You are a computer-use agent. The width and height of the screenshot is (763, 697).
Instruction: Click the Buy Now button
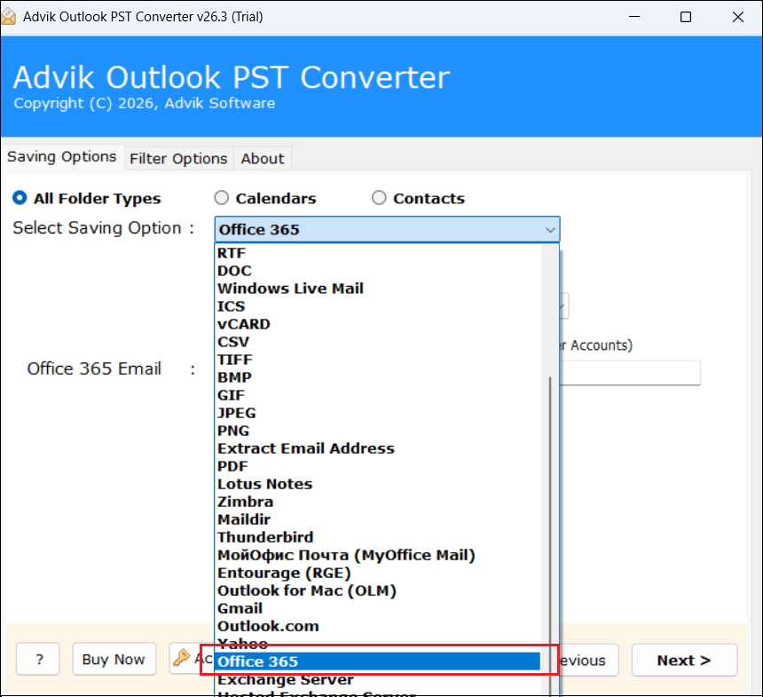(x=114, y=660)
